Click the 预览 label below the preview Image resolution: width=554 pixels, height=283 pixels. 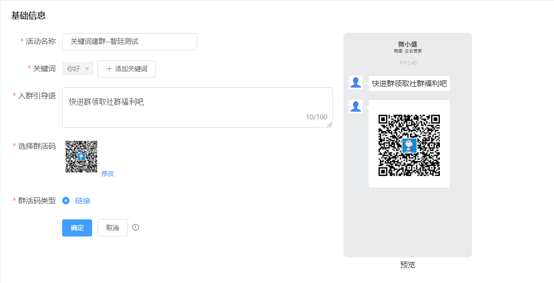(x=408, y=265)
